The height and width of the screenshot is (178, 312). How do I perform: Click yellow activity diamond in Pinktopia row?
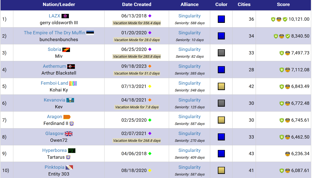(150, 170)
